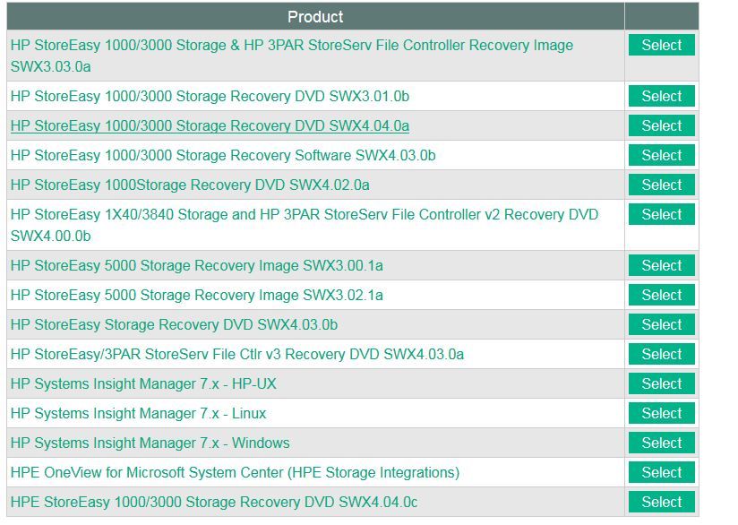This screenshot has width=738, height=525.
Task: Click Select for Recovery DVD SWX3.01.0b
Action: pyautogui.click(x=661, y=96)
